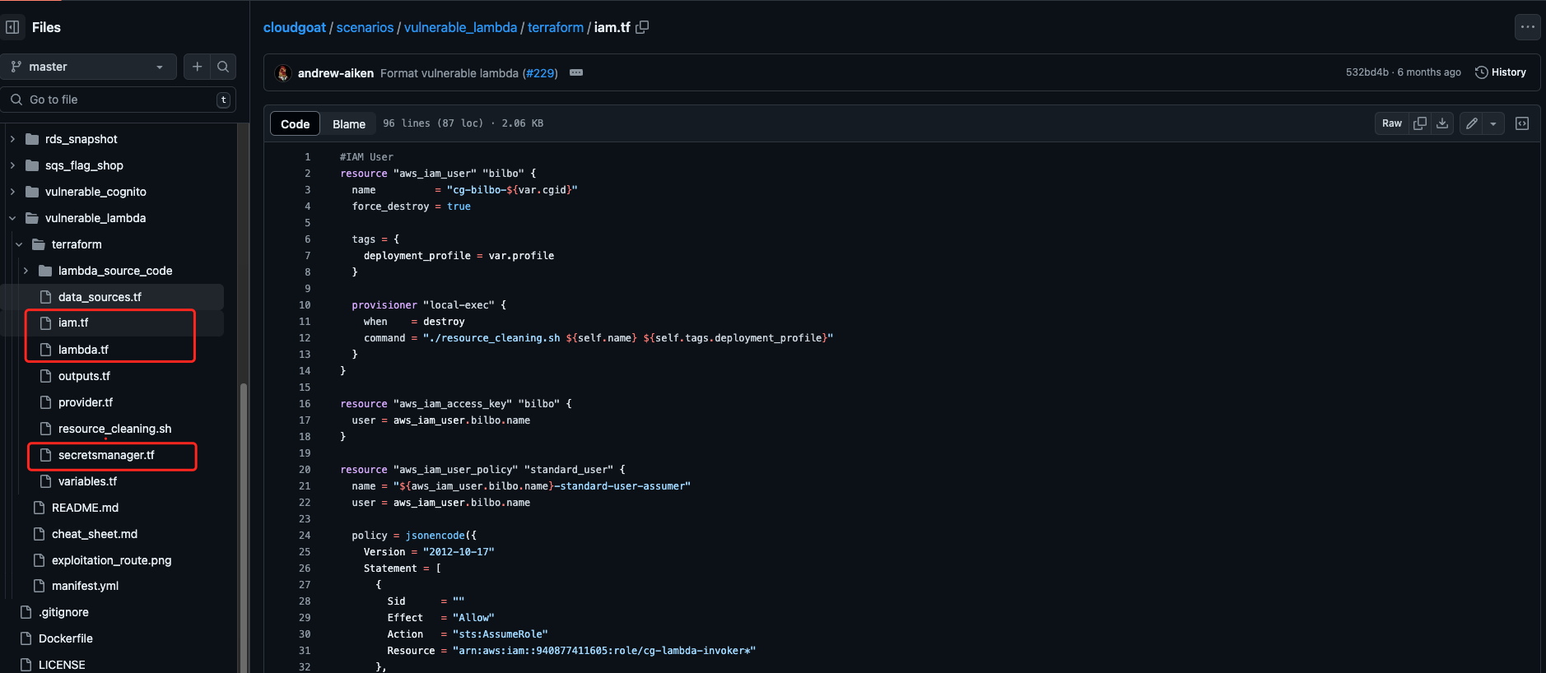Expand the commit message ellipsis
The height and width of the screenshot is (673, 1546).
click(x=576, y=72)
